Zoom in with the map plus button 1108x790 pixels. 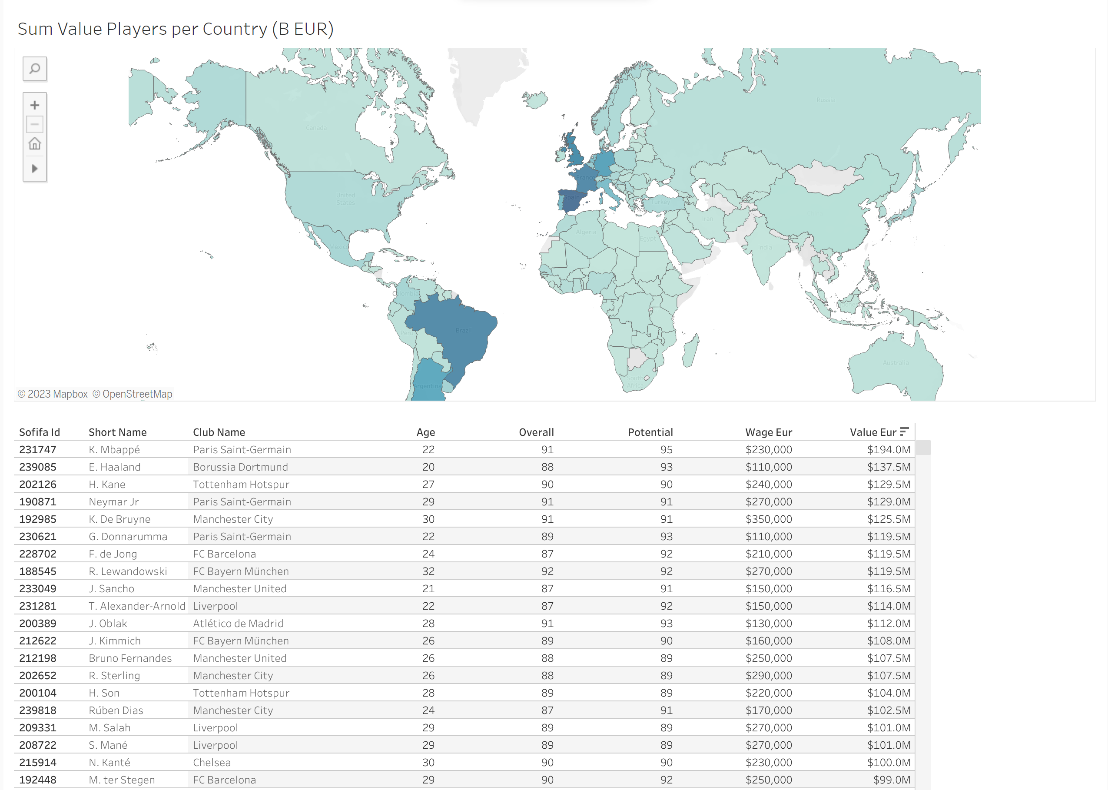[x=34, y=105]
